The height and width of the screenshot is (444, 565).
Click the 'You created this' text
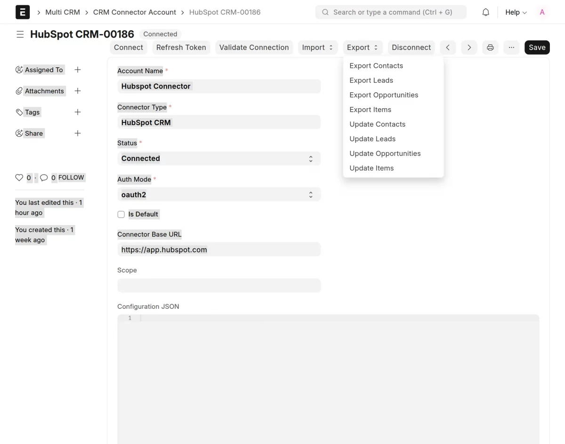coord(44,235)
